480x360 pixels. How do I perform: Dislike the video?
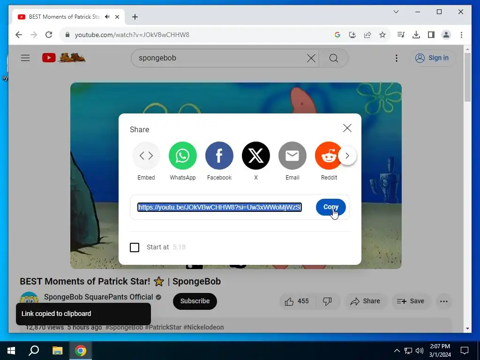tap(327, 301)
